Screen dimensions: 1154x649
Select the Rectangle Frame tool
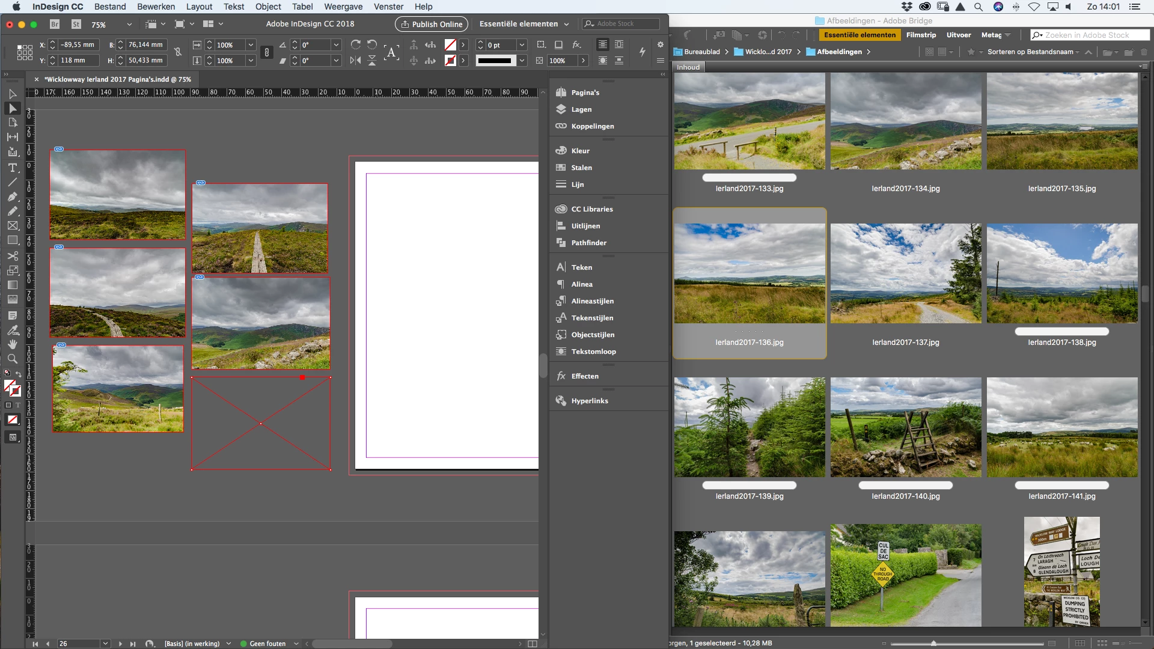click(12, 226)
